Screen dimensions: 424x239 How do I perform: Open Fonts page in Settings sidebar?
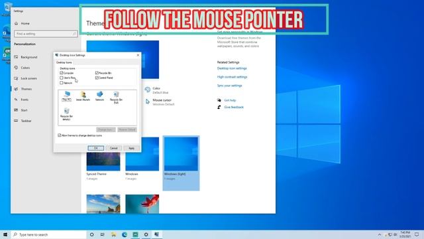(21, 100)
